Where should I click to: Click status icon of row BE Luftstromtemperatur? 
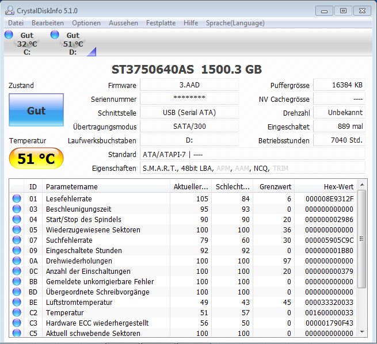coord(17,302)
